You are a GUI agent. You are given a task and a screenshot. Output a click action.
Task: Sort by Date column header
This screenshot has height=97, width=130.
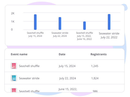pos(62,54)
